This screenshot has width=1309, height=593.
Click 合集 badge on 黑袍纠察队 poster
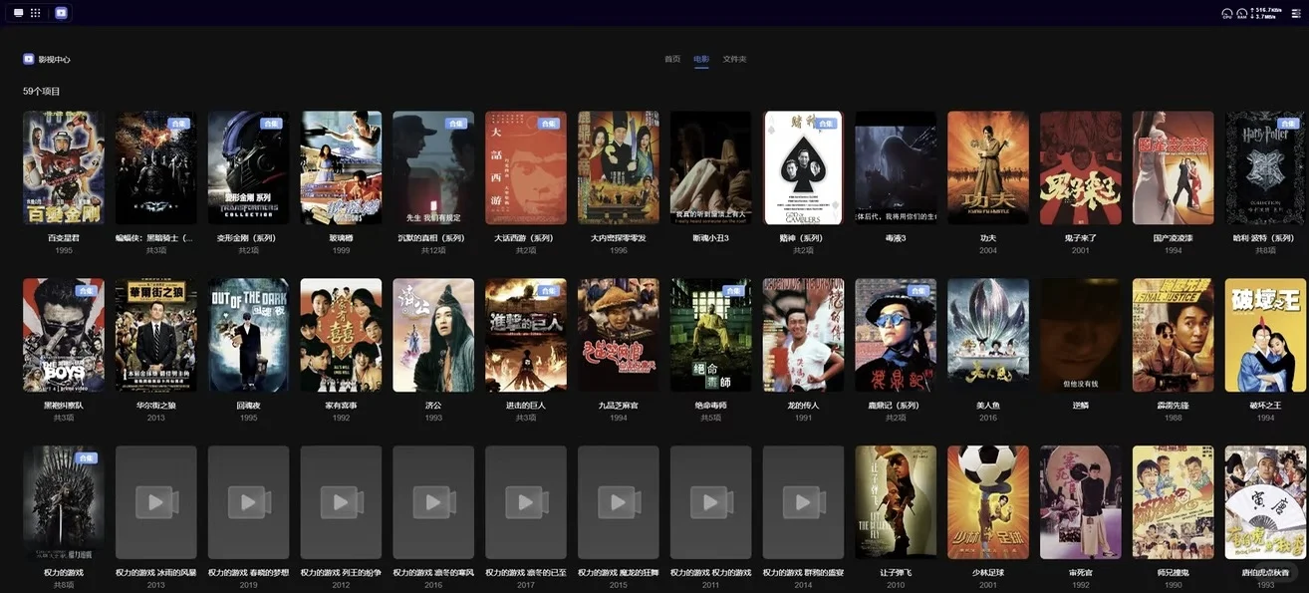tap(86, 291)
